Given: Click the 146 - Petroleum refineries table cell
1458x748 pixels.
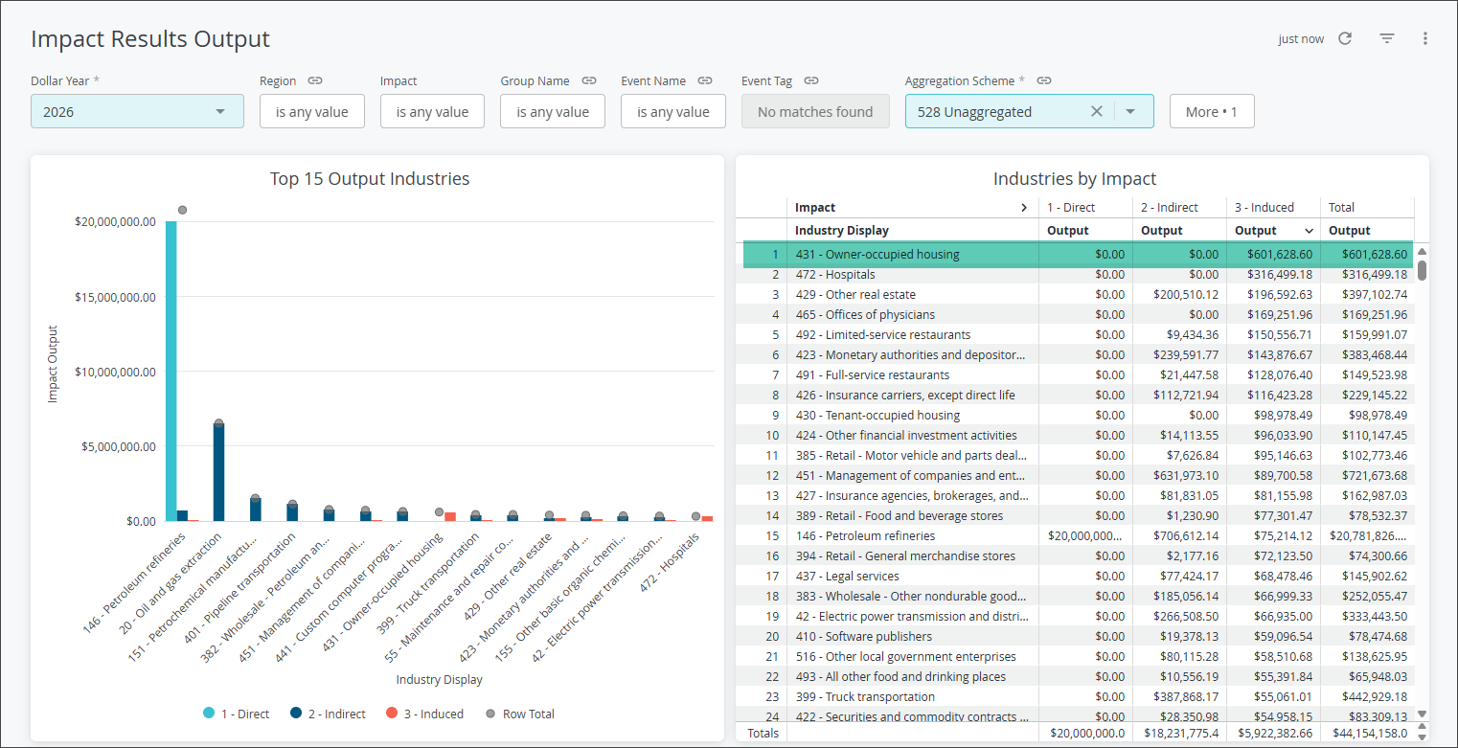Looking at the screenshot, I should pos(913,536).
